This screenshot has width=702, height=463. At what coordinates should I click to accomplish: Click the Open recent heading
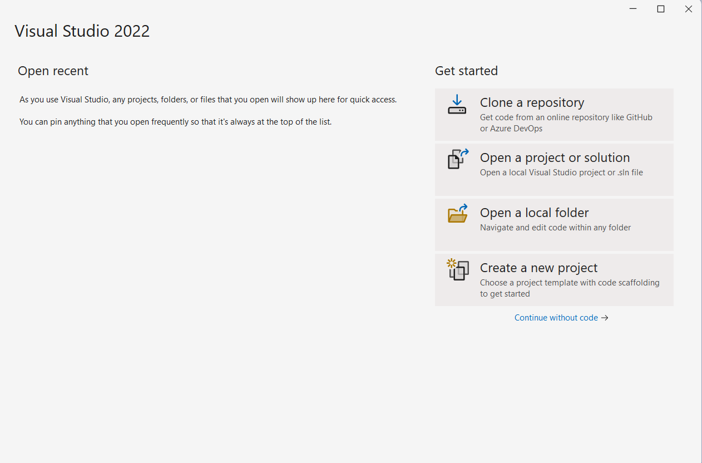click(53, 71)
